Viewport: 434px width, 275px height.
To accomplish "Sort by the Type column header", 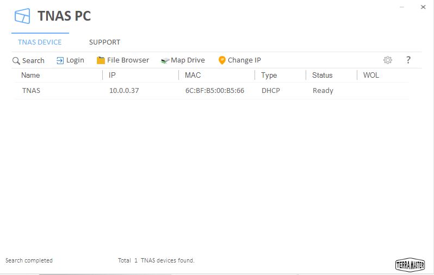I will click(x=269, y=75).
